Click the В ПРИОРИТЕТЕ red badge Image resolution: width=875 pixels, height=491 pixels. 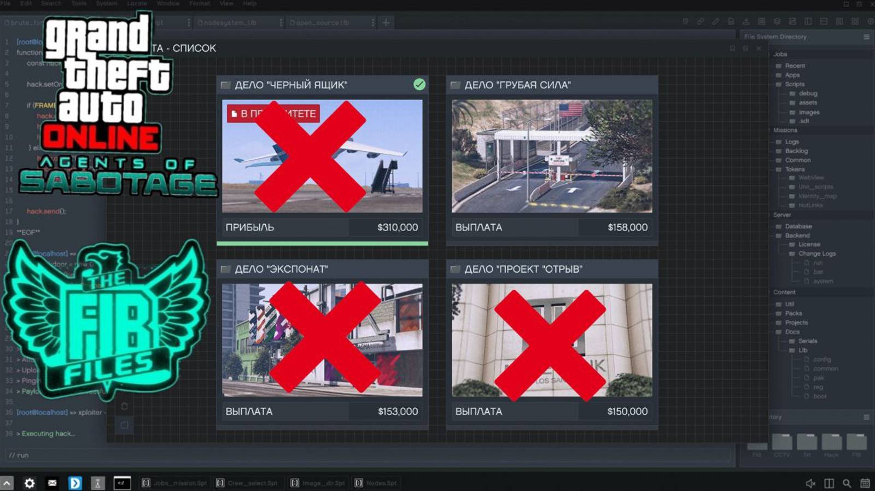click(273, 114)
